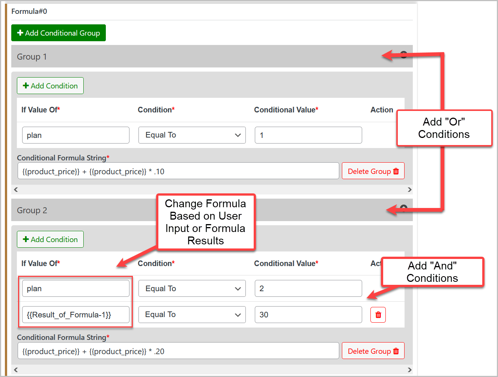Open Equal To dropdown for Result_of_Formula-1 row
Image resolution: width=498 pixels, height=377 pixels.
(x=192, y=315)
